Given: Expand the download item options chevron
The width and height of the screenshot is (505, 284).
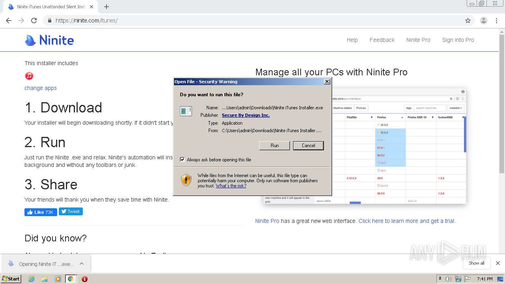Looking at the screenshot, I should 82,263.
